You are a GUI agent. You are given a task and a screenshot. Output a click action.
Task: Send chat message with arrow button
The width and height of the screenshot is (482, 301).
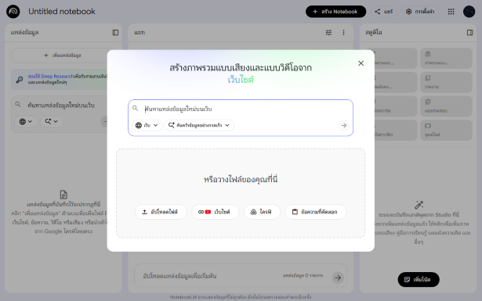click(x=338, y=278)
